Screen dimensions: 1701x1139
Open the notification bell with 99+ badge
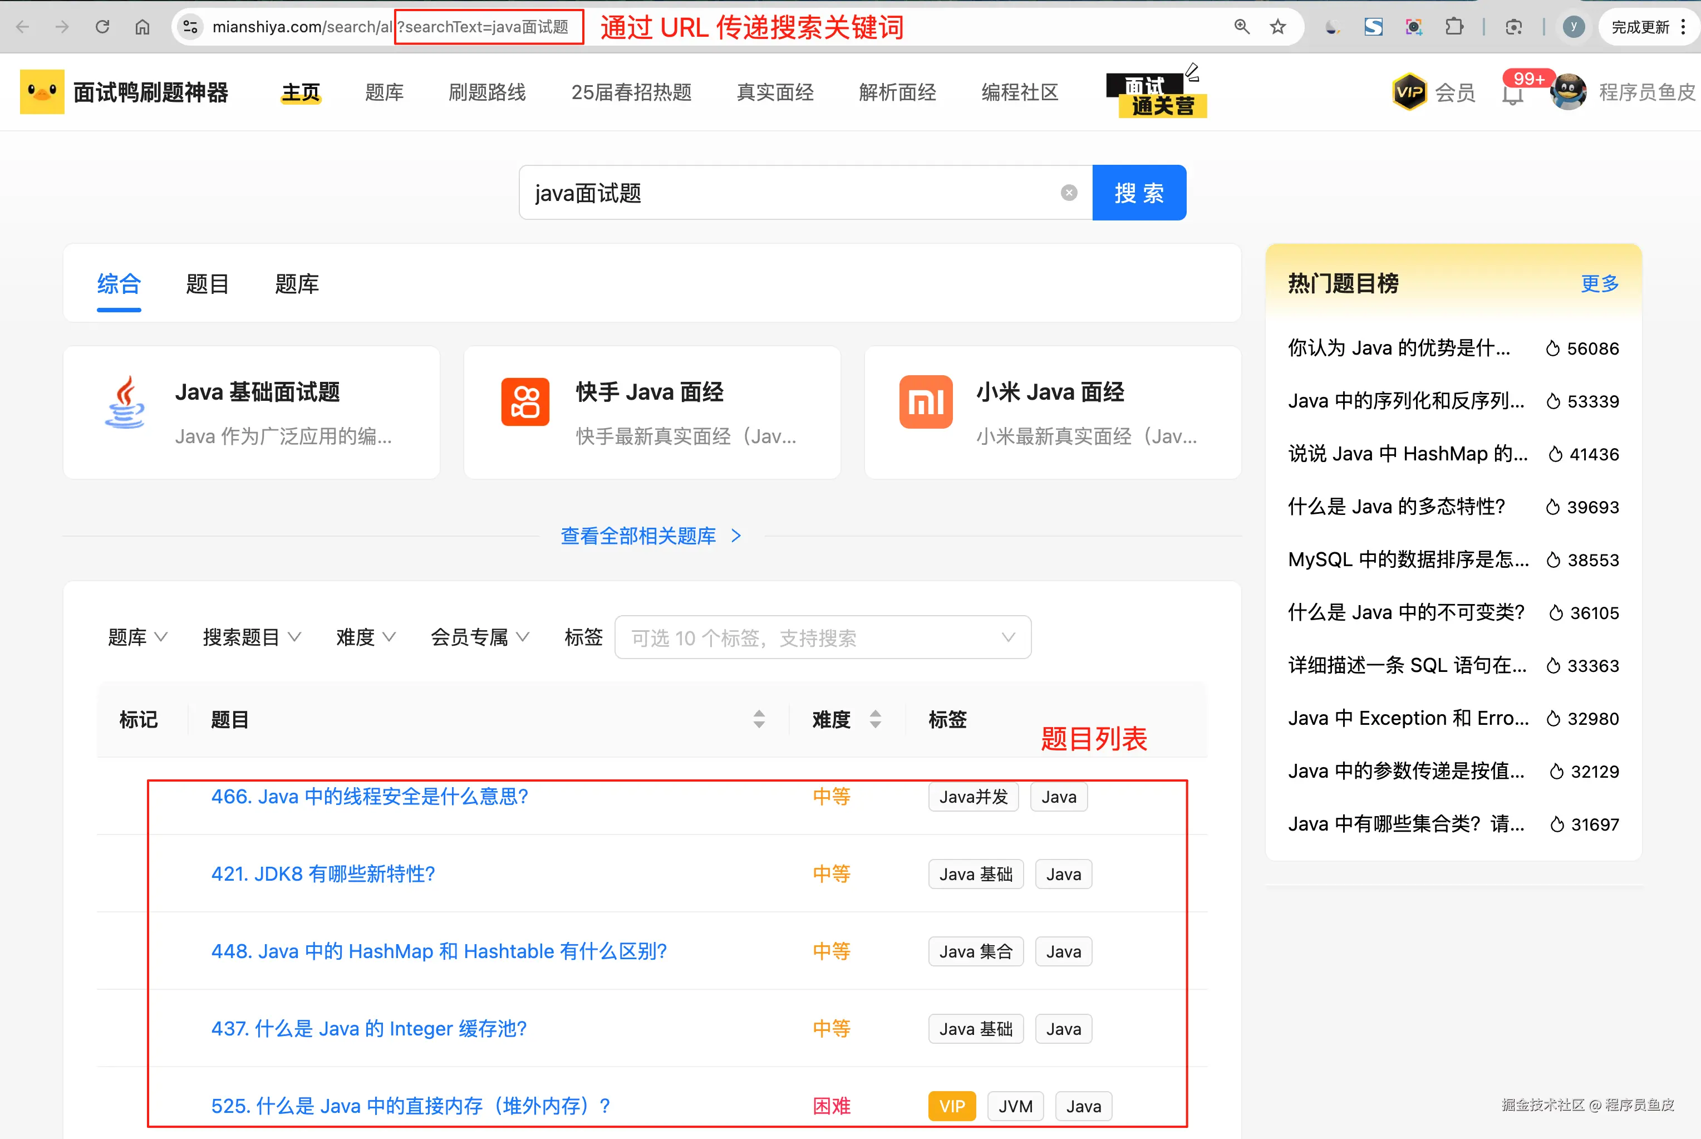pos(1513,94)
